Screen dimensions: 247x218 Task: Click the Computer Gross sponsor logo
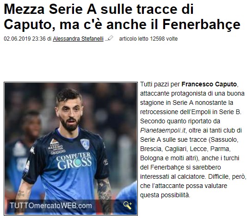tap(74, 161)
